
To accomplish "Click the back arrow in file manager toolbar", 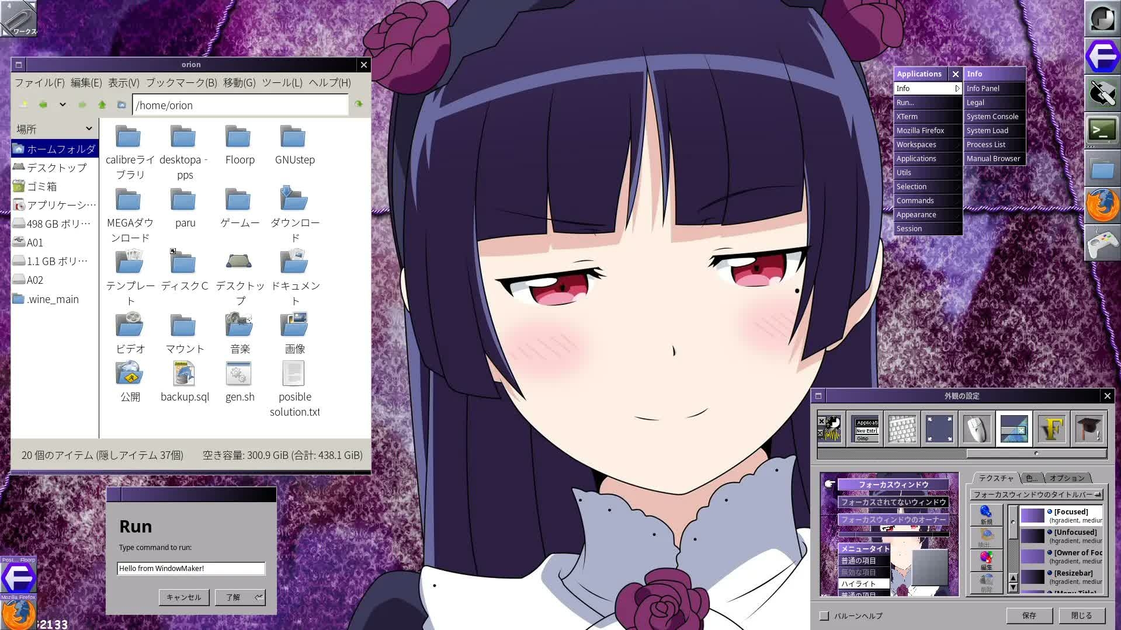I will [43, 105].
